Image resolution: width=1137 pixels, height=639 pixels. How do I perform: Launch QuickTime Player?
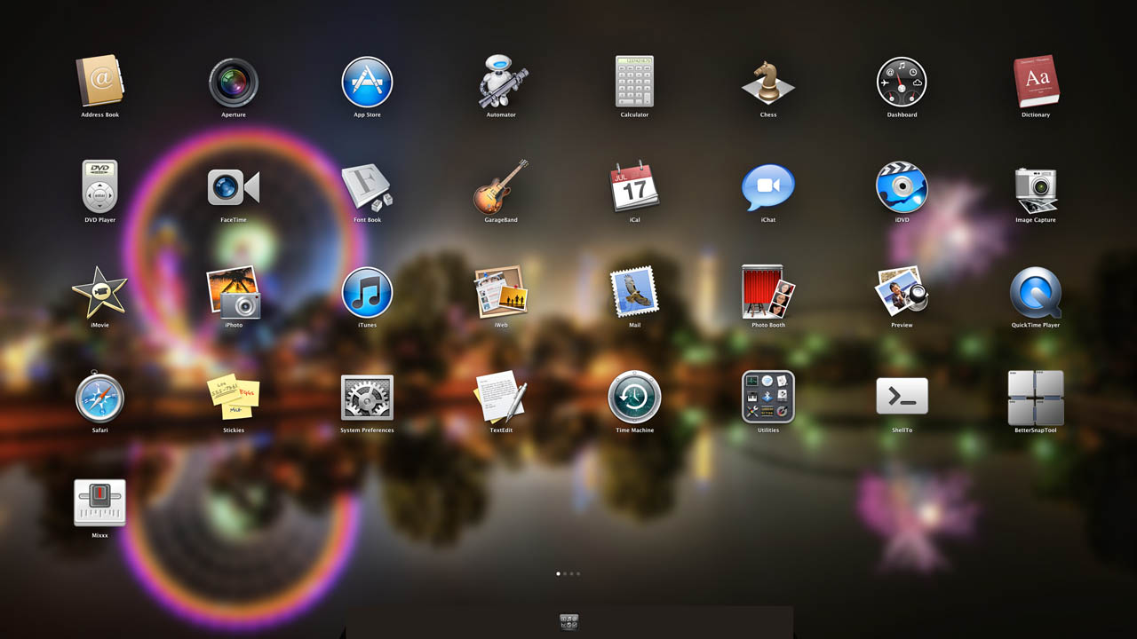[1036, 292]
